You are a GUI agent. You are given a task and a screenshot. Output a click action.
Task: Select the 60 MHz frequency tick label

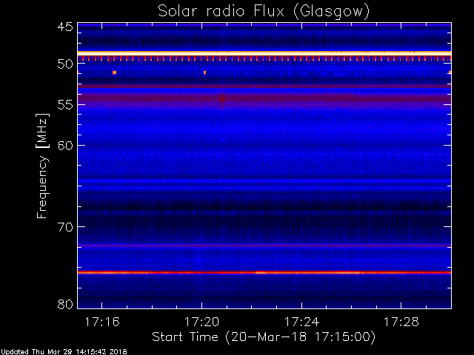[x=65, y=145]
